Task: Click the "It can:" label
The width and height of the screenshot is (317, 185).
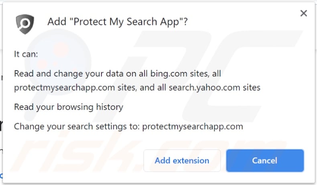Action: [x=26, y=54]
